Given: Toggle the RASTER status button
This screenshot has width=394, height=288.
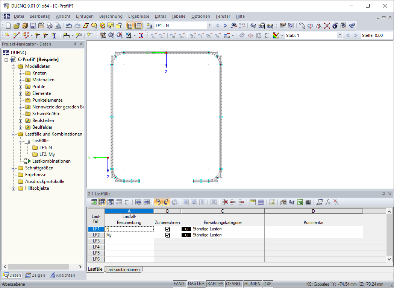Looking at the screenshot, I should tap(196, 284).
